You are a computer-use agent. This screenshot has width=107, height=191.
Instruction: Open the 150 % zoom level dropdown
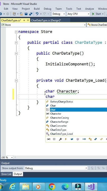[7, 157]
